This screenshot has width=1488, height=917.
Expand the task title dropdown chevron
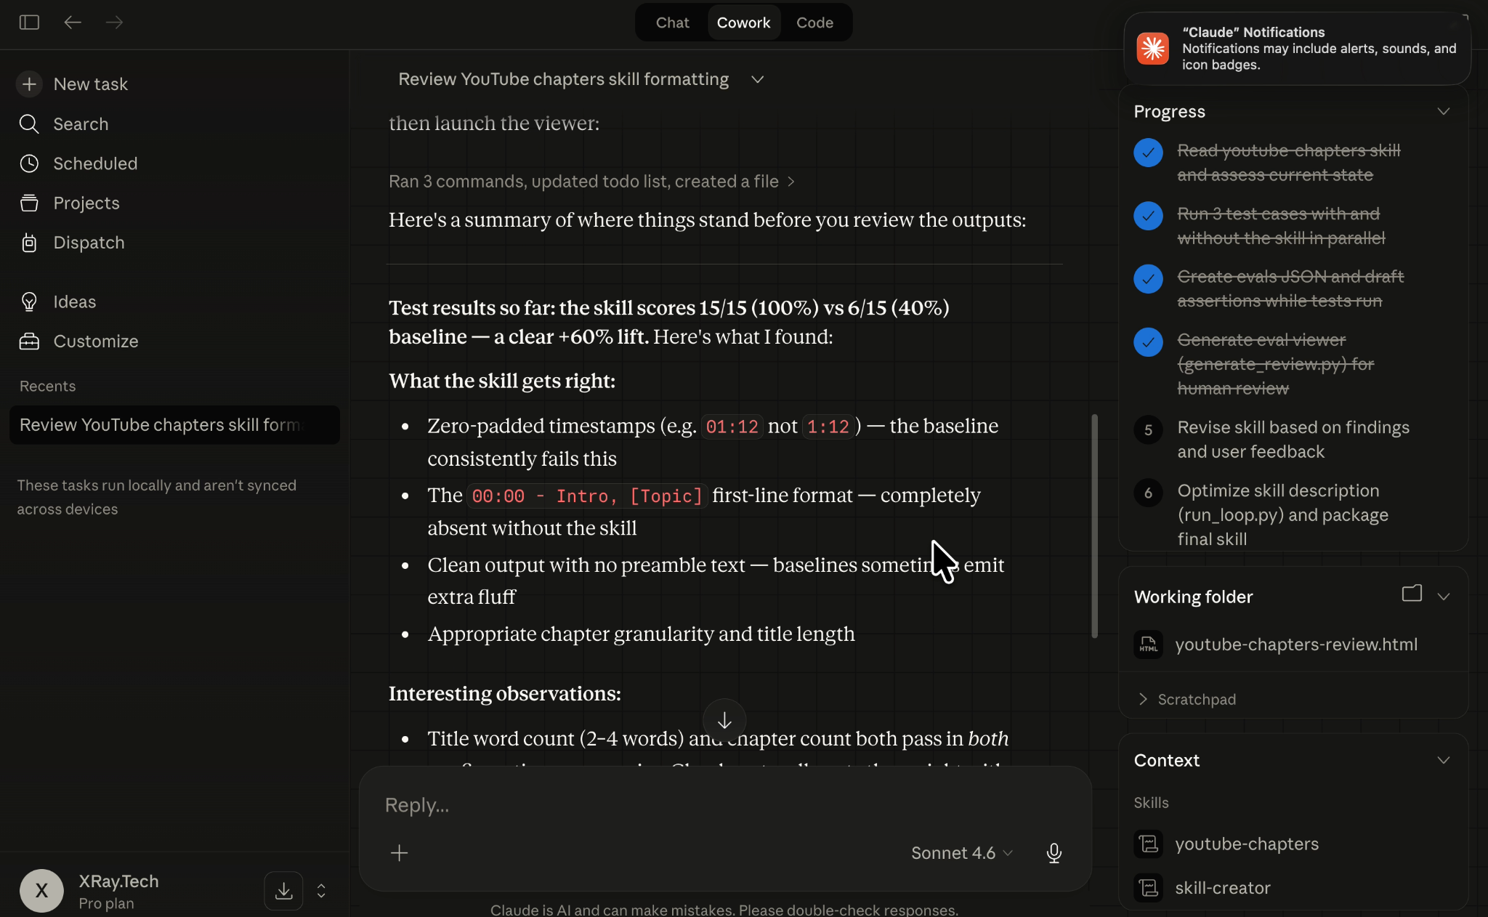tap(757, 79)
